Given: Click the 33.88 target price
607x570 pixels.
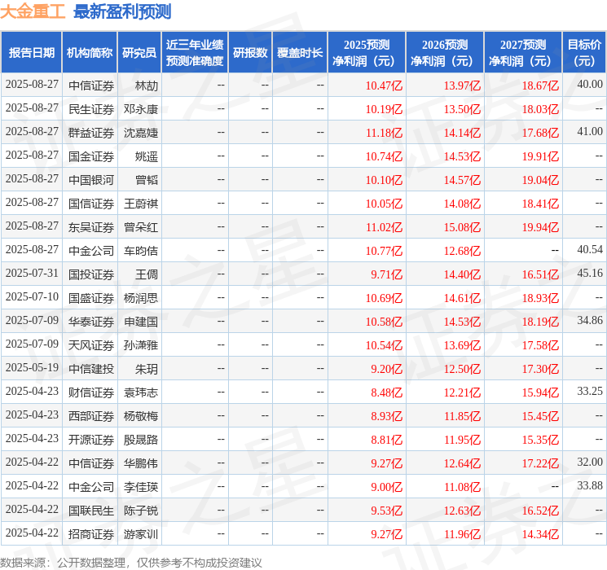Looking at the screenshot, I should coord(590,485).
